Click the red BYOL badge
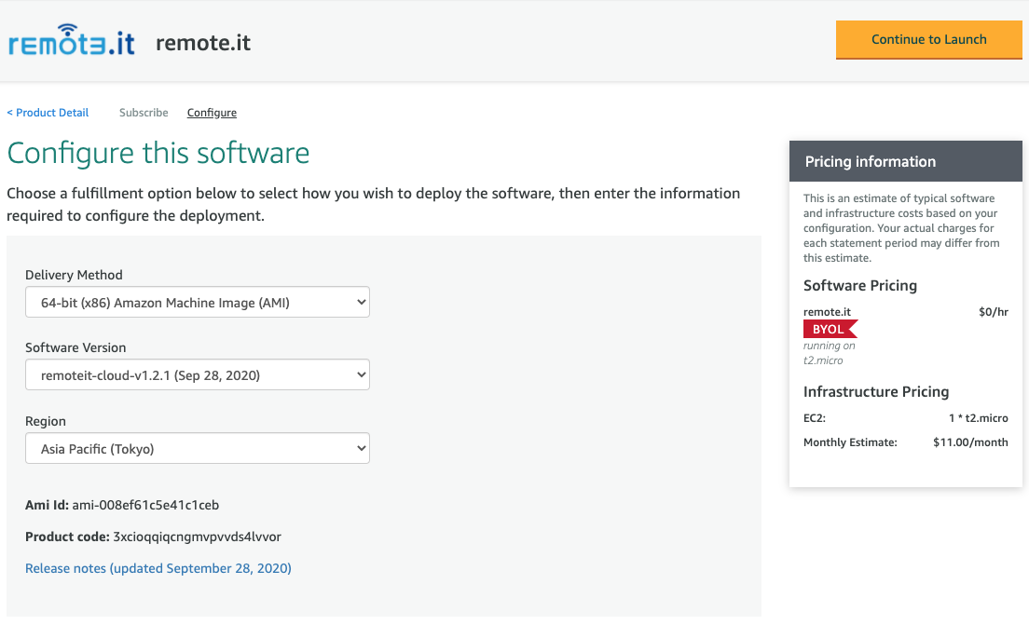This screenshot has height=625, width=1029. (830, 329)
